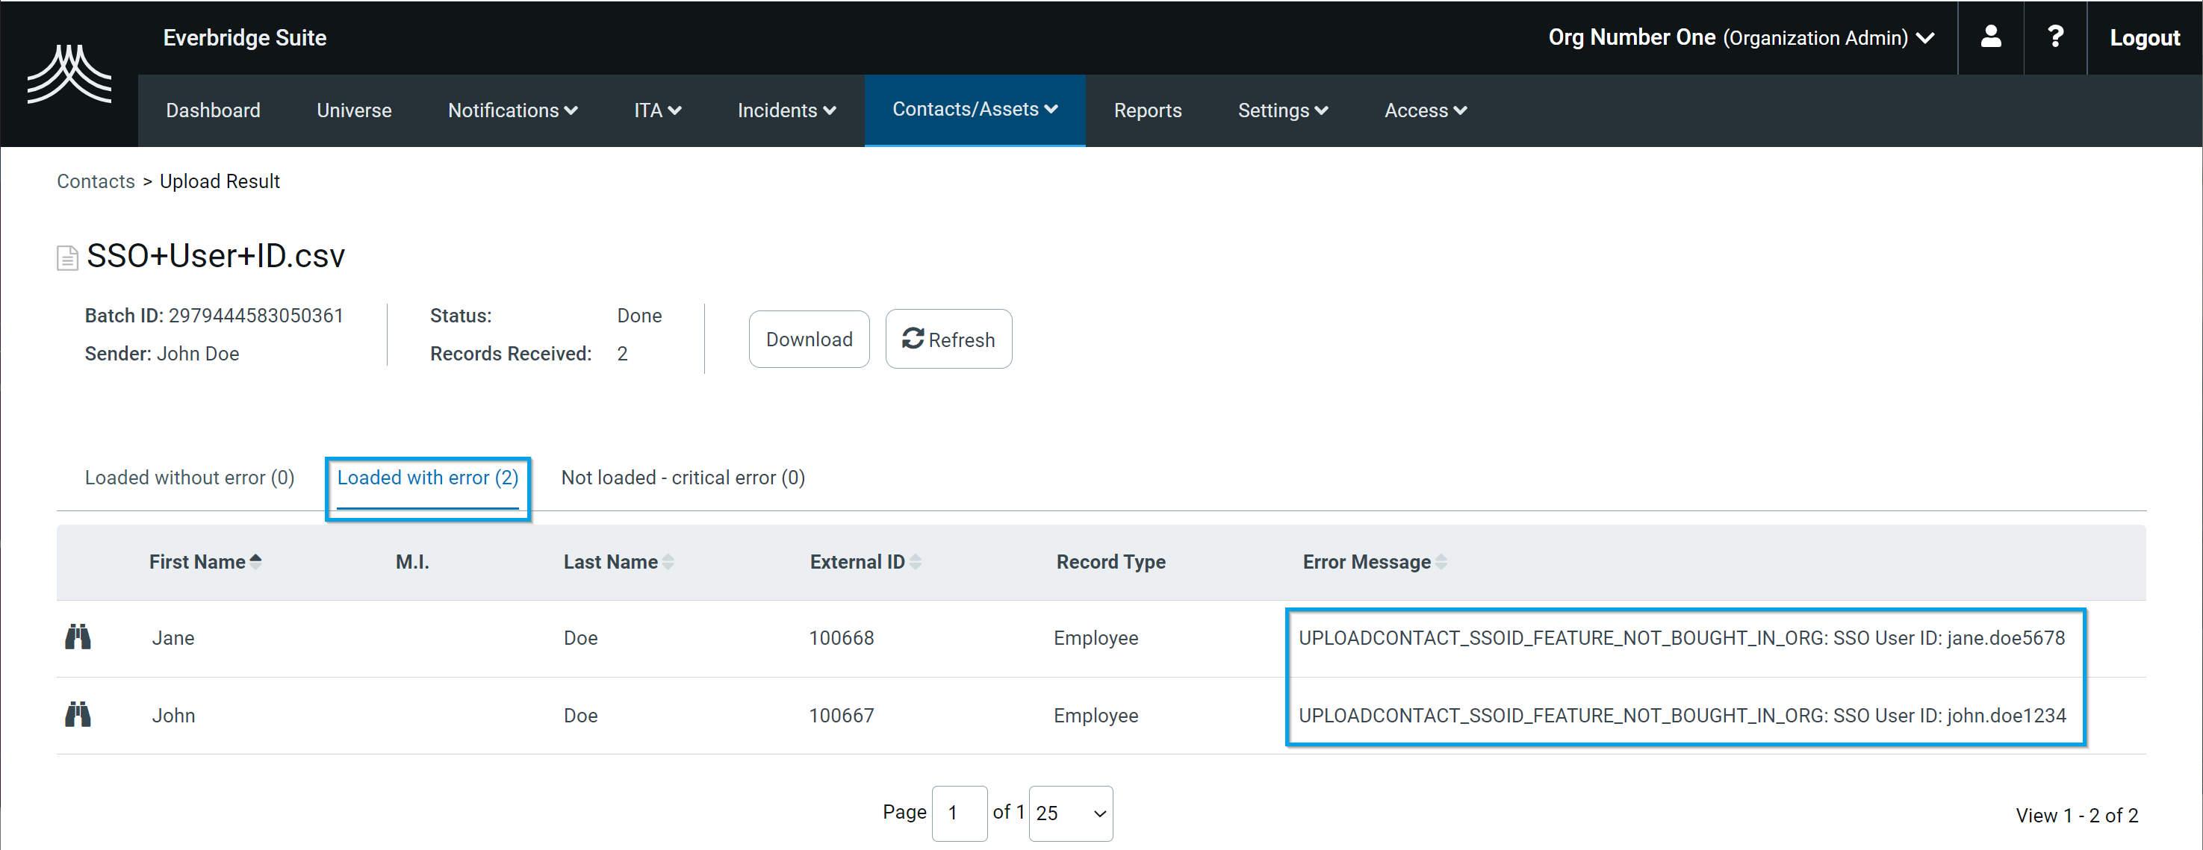Go to the Dashboard menu item
The height and width of the screenshot is (850, 2203).
[x=213, y=110]
